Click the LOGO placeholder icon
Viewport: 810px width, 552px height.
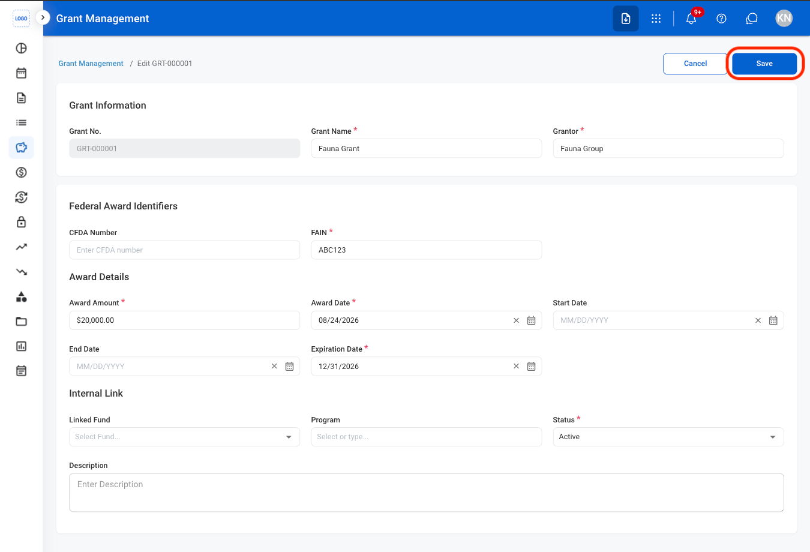click(21, 19)
